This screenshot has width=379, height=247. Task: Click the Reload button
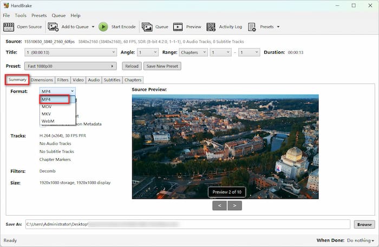132,66
